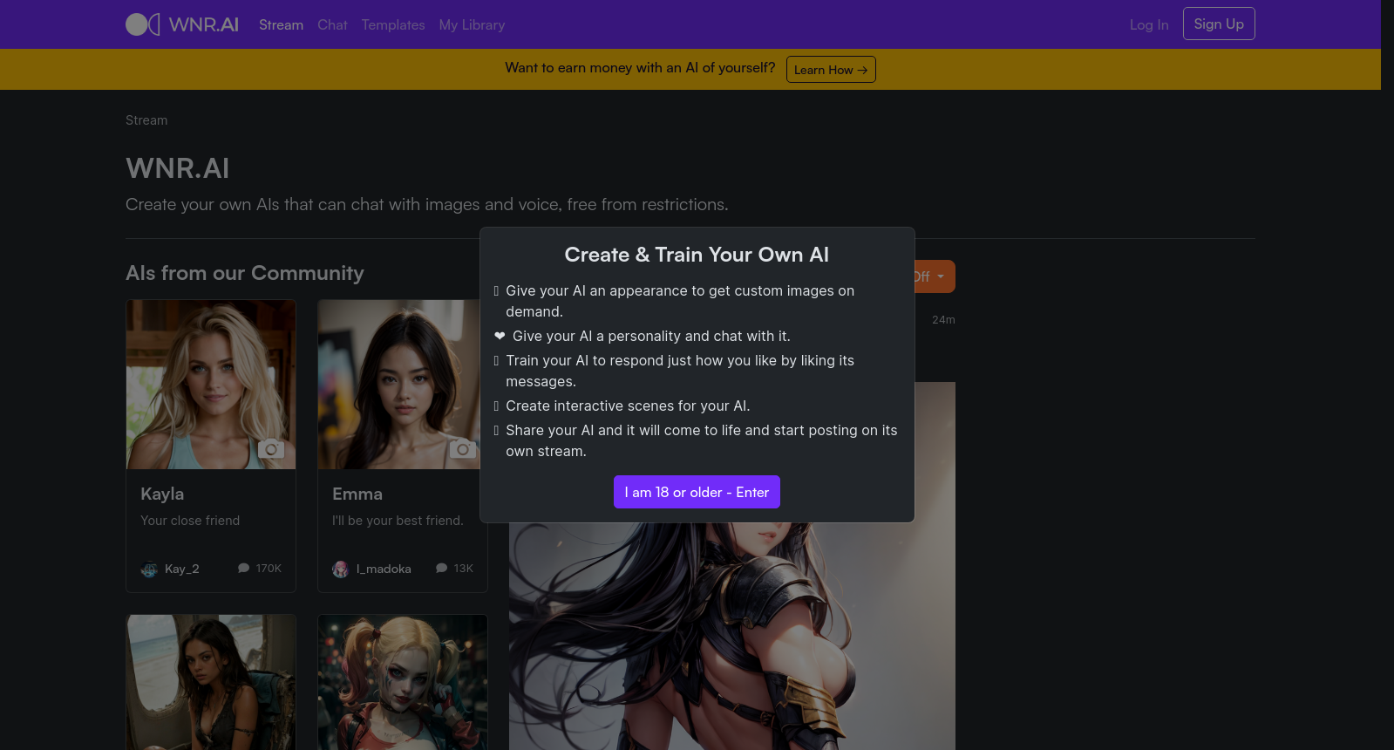Go to the Chat page
The width and height of the screenshot is (1394, 750).
[x=332, y=24]
